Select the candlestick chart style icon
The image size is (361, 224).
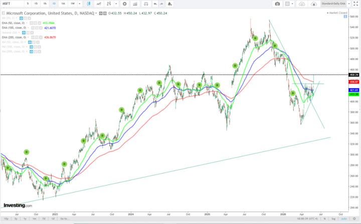89,4
